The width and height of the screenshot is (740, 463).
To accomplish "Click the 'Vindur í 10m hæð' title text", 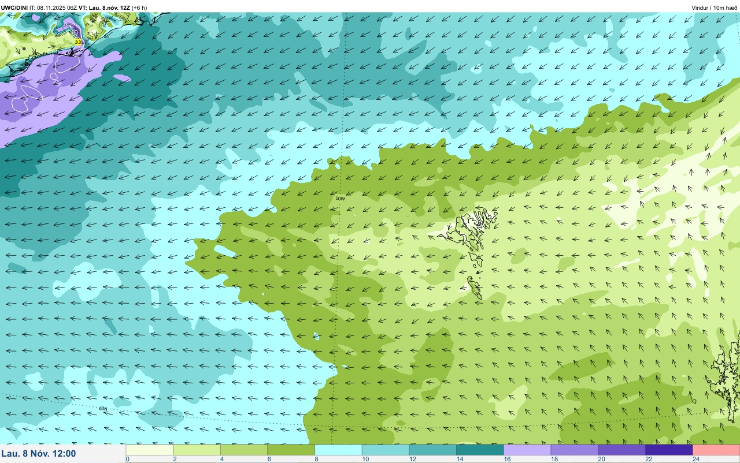I will pyautogui.click(x=714, y=8).
